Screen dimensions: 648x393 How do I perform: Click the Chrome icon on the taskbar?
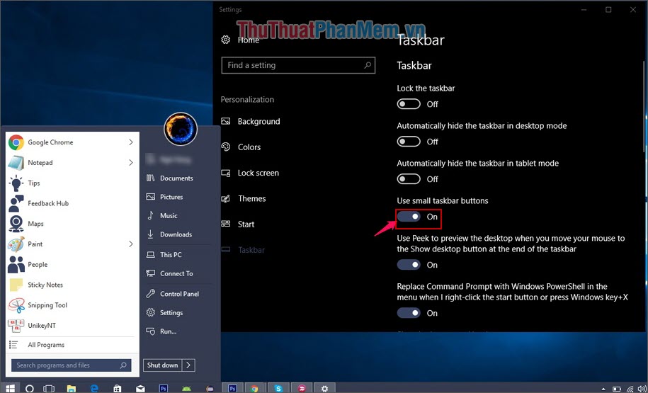click(x=254, y=389)
